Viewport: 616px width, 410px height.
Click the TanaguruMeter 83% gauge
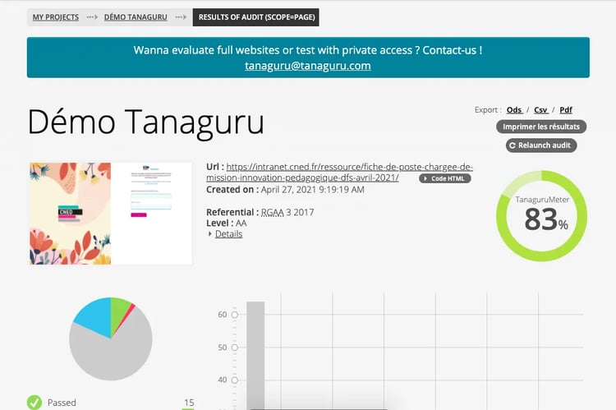541,216
